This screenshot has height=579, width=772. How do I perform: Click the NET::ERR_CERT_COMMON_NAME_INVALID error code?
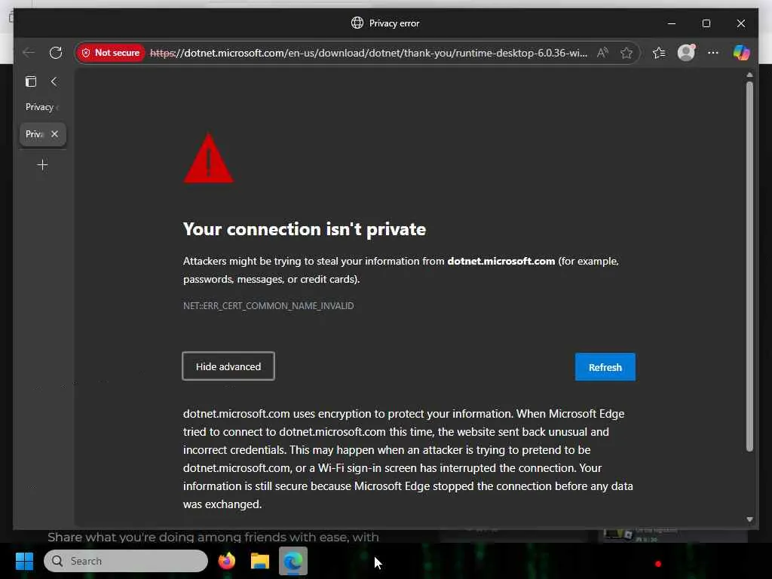coord(268,306)
